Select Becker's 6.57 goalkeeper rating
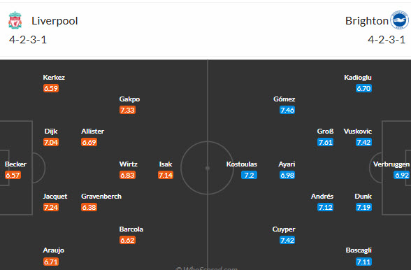 13,175
